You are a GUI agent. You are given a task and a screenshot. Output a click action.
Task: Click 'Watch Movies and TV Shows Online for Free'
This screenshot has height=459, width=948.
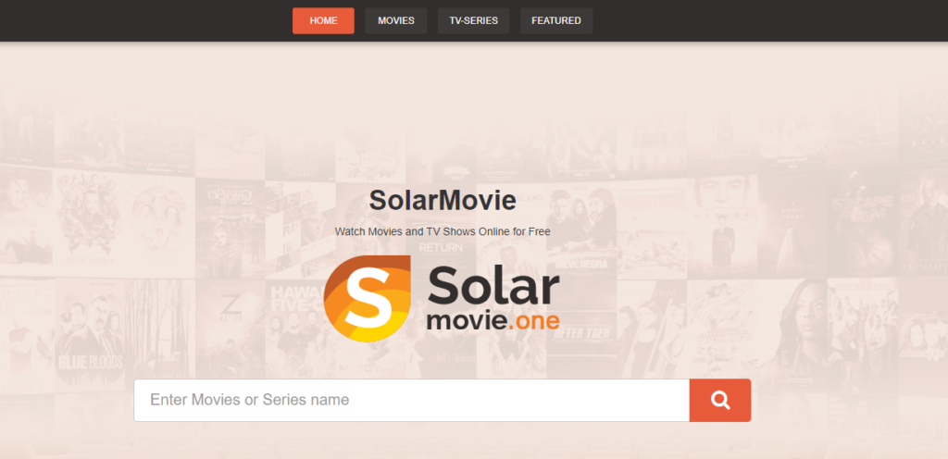point(443,231)
